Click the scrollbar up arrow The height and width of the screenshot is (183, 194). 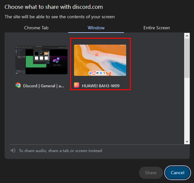tap(187, 36)
